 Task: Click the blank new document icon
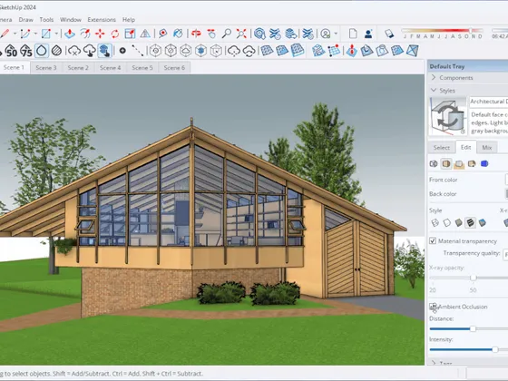pyautogui.click(x=353, y=34)
